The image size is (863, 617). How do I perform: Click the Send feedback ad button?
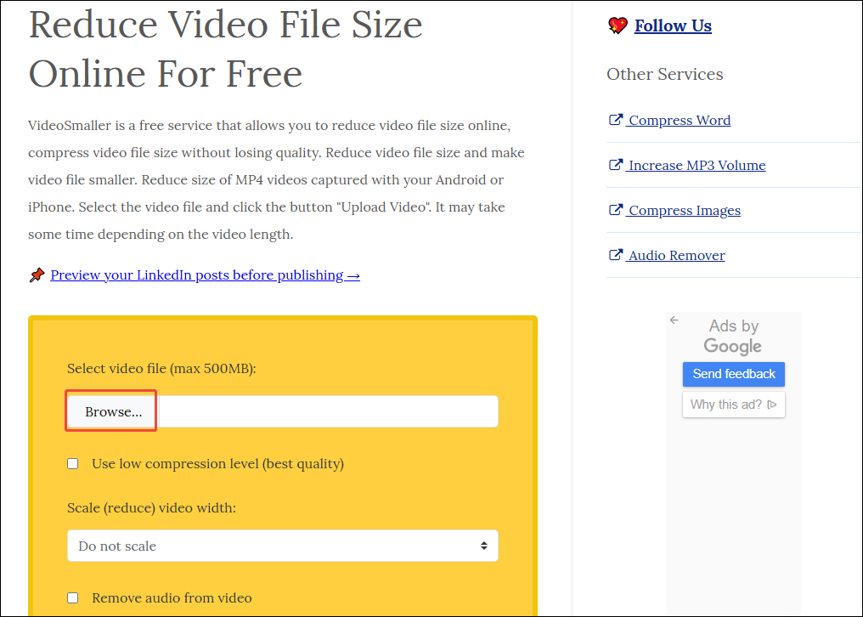(734, 374)
